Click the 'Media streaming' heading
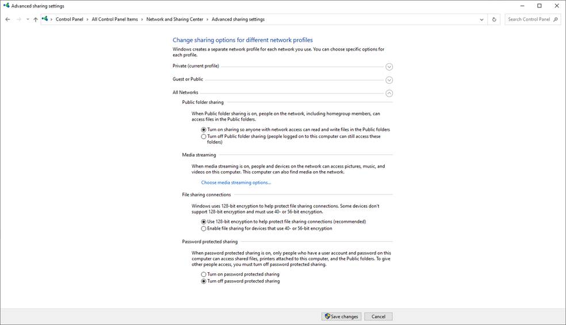This screenshot has width=566, height=325. click(199, 155)
